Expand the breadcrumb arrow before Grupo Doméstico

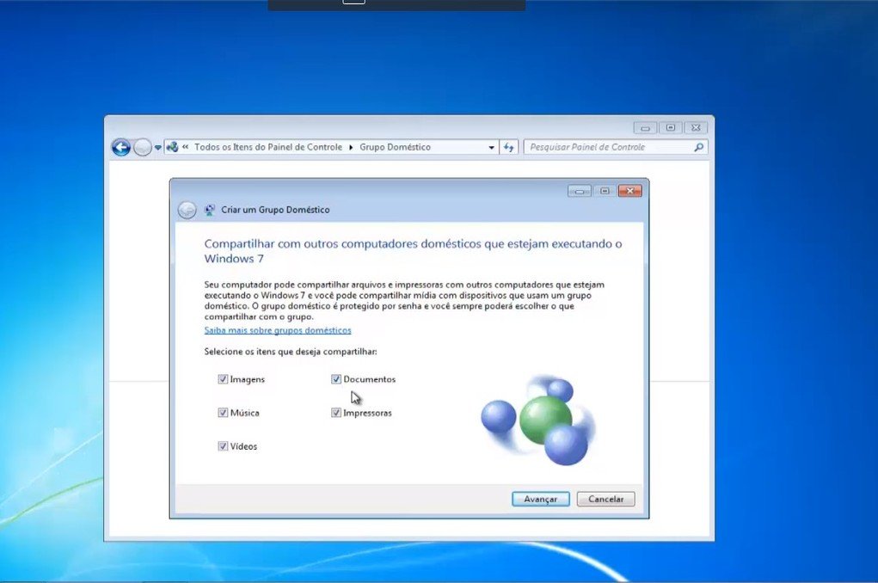[x=351, y=147]
